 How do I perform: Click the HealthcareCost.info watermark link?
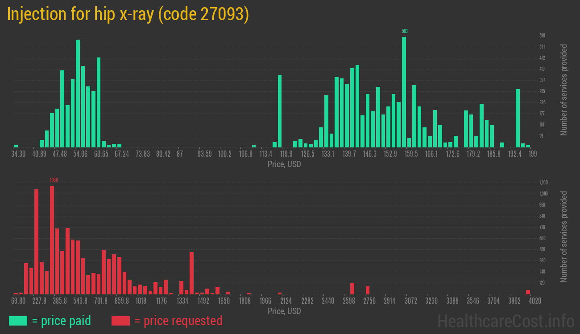tap(505, 321)
